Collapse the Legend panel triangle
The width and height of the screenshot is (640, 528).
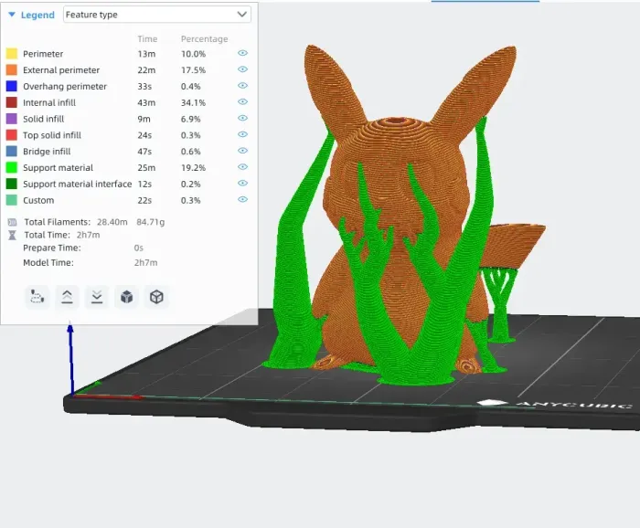tap(12, 15)
